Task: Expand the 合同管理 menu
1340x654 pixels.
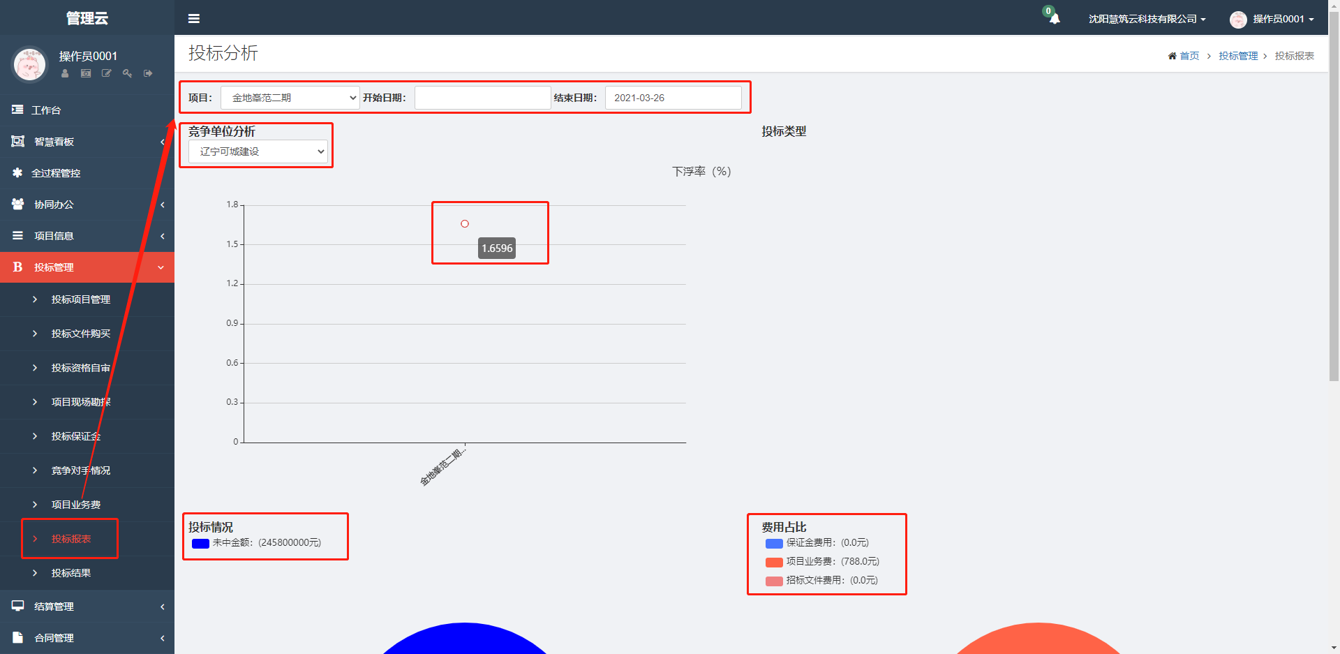Action: pos(87,638)
